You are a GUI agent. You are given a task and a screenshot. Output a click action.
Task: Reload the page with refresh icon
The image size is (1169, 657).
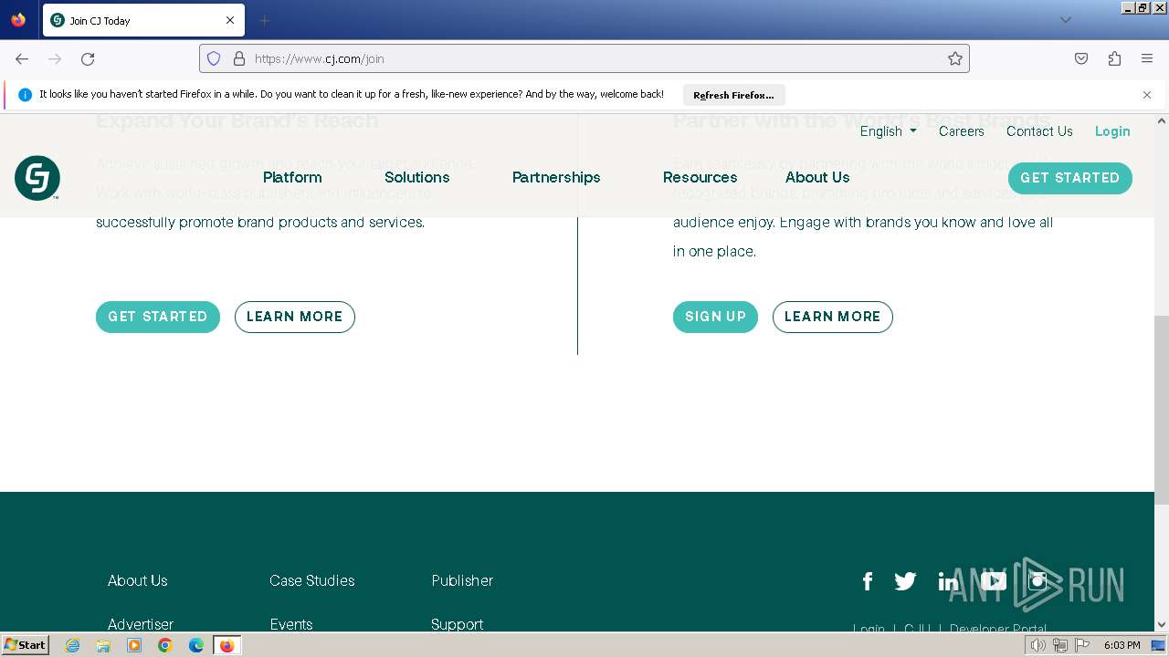pyautogui.click(x=88, y=58)
